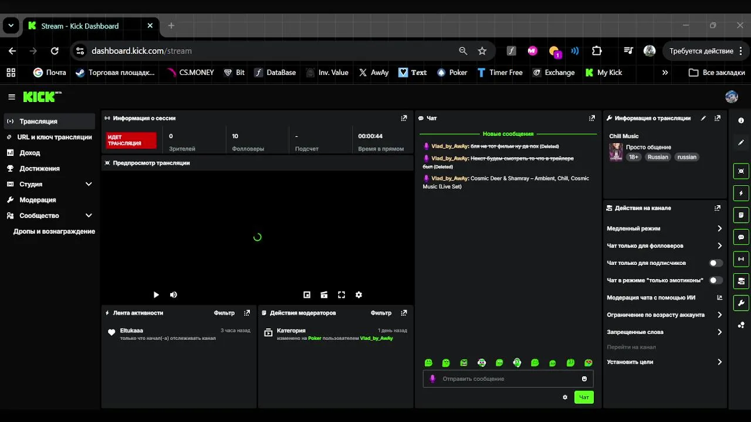Insert the last emote in emote row
Screen dimensions: 751x422
(588, 363)
